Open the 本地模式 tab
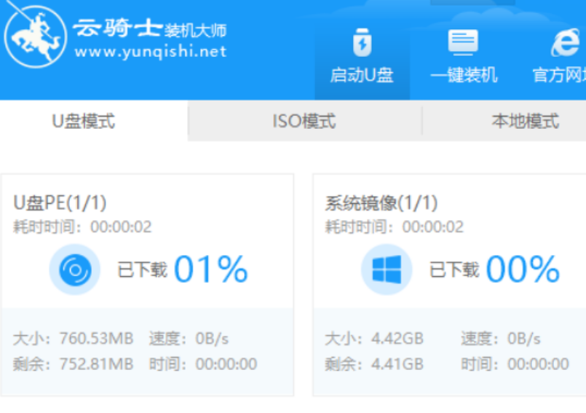586x413 pixels. tap(525, 121)
